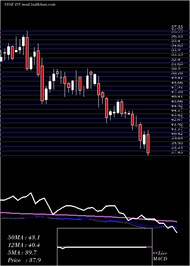The image size is (190, 266).
Task: Click the 50.16 price axis label
Action: pyautogui.click(x=177, y=73)
